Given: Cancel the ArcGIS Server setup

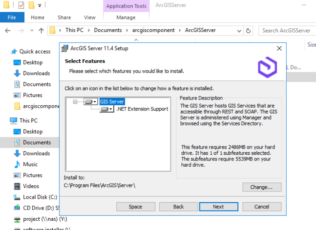Looking at the screenshot, I should (x=262, y=207).
